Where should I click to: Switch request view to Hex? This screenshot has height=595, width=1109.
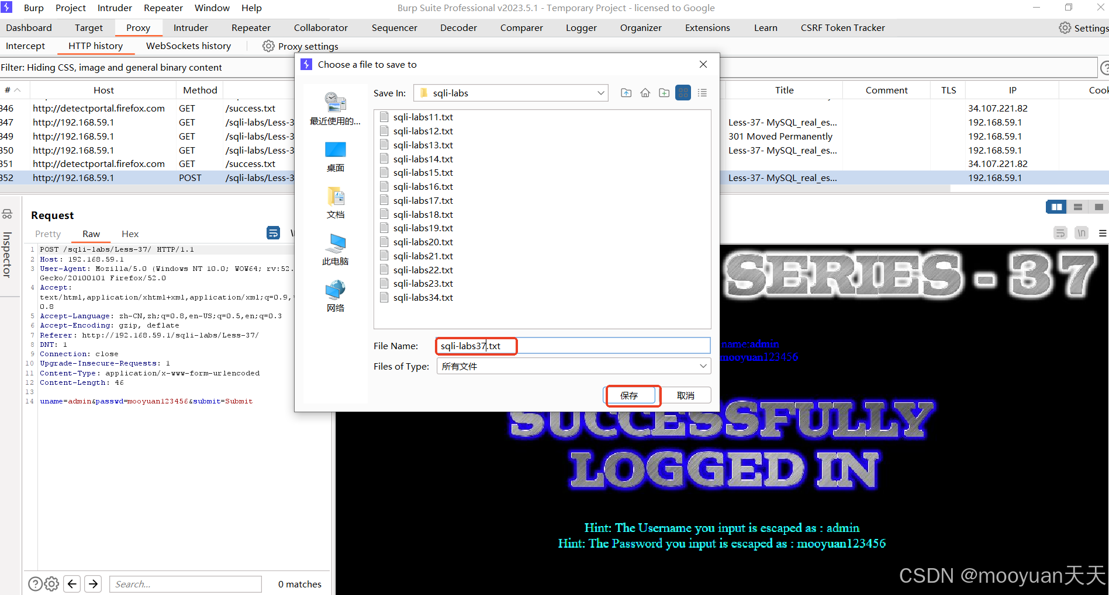tap(130, 234)
